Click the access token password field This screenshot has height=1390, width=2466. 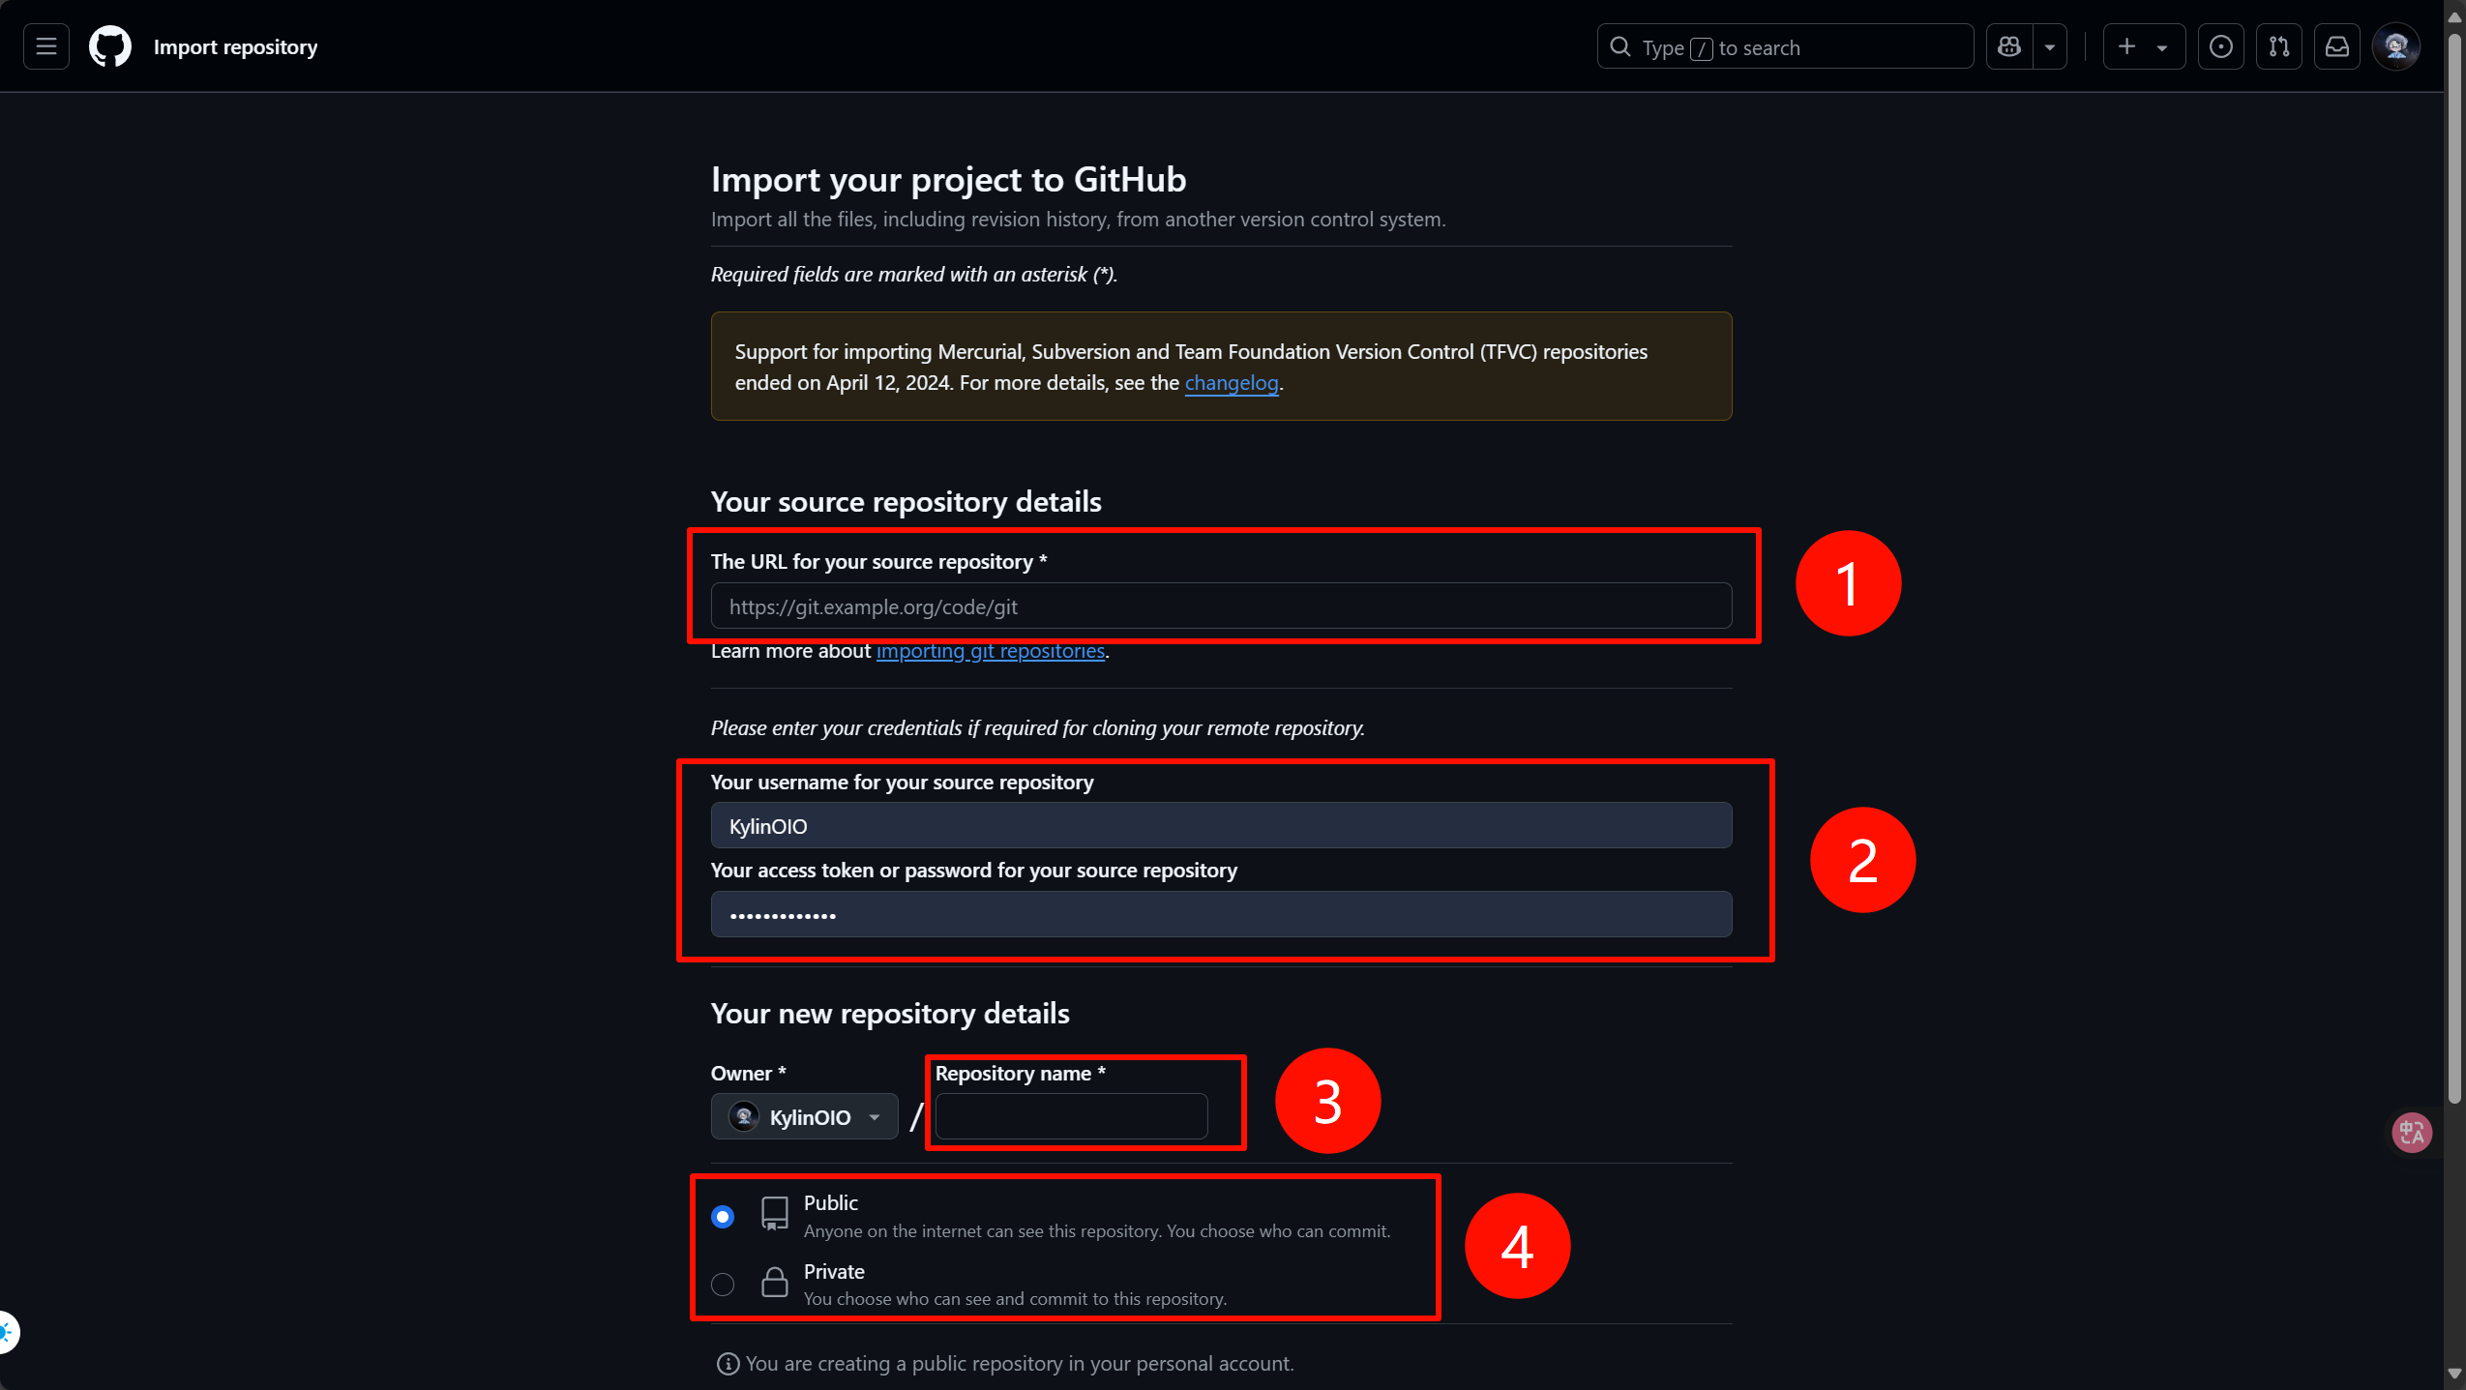coord(1221,915)
